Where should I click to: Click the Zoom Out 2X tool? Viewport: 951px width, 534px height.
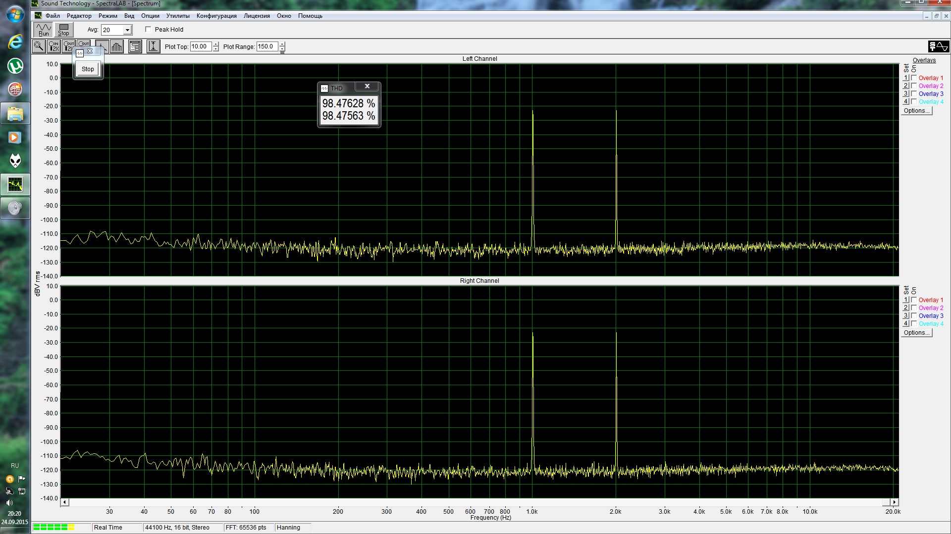click(x=68, y=46)
